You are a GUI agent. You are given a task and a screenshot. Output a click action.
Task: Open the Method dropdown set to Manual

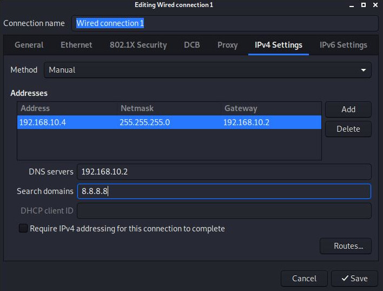point(207,70)
